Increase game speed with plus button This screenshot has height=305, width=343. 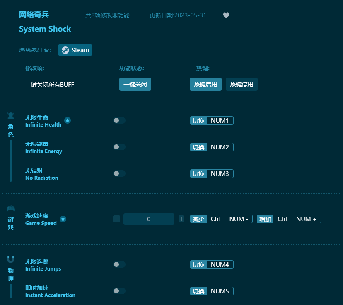[181, 219]
